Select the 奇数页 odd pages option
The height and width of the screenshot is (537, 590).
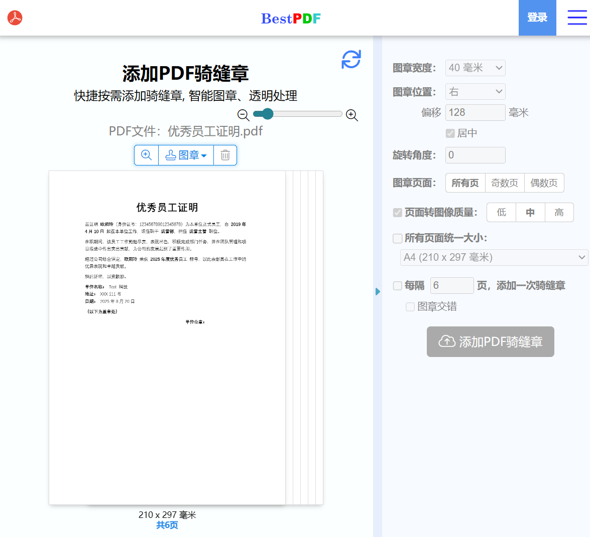click(505, 183)
